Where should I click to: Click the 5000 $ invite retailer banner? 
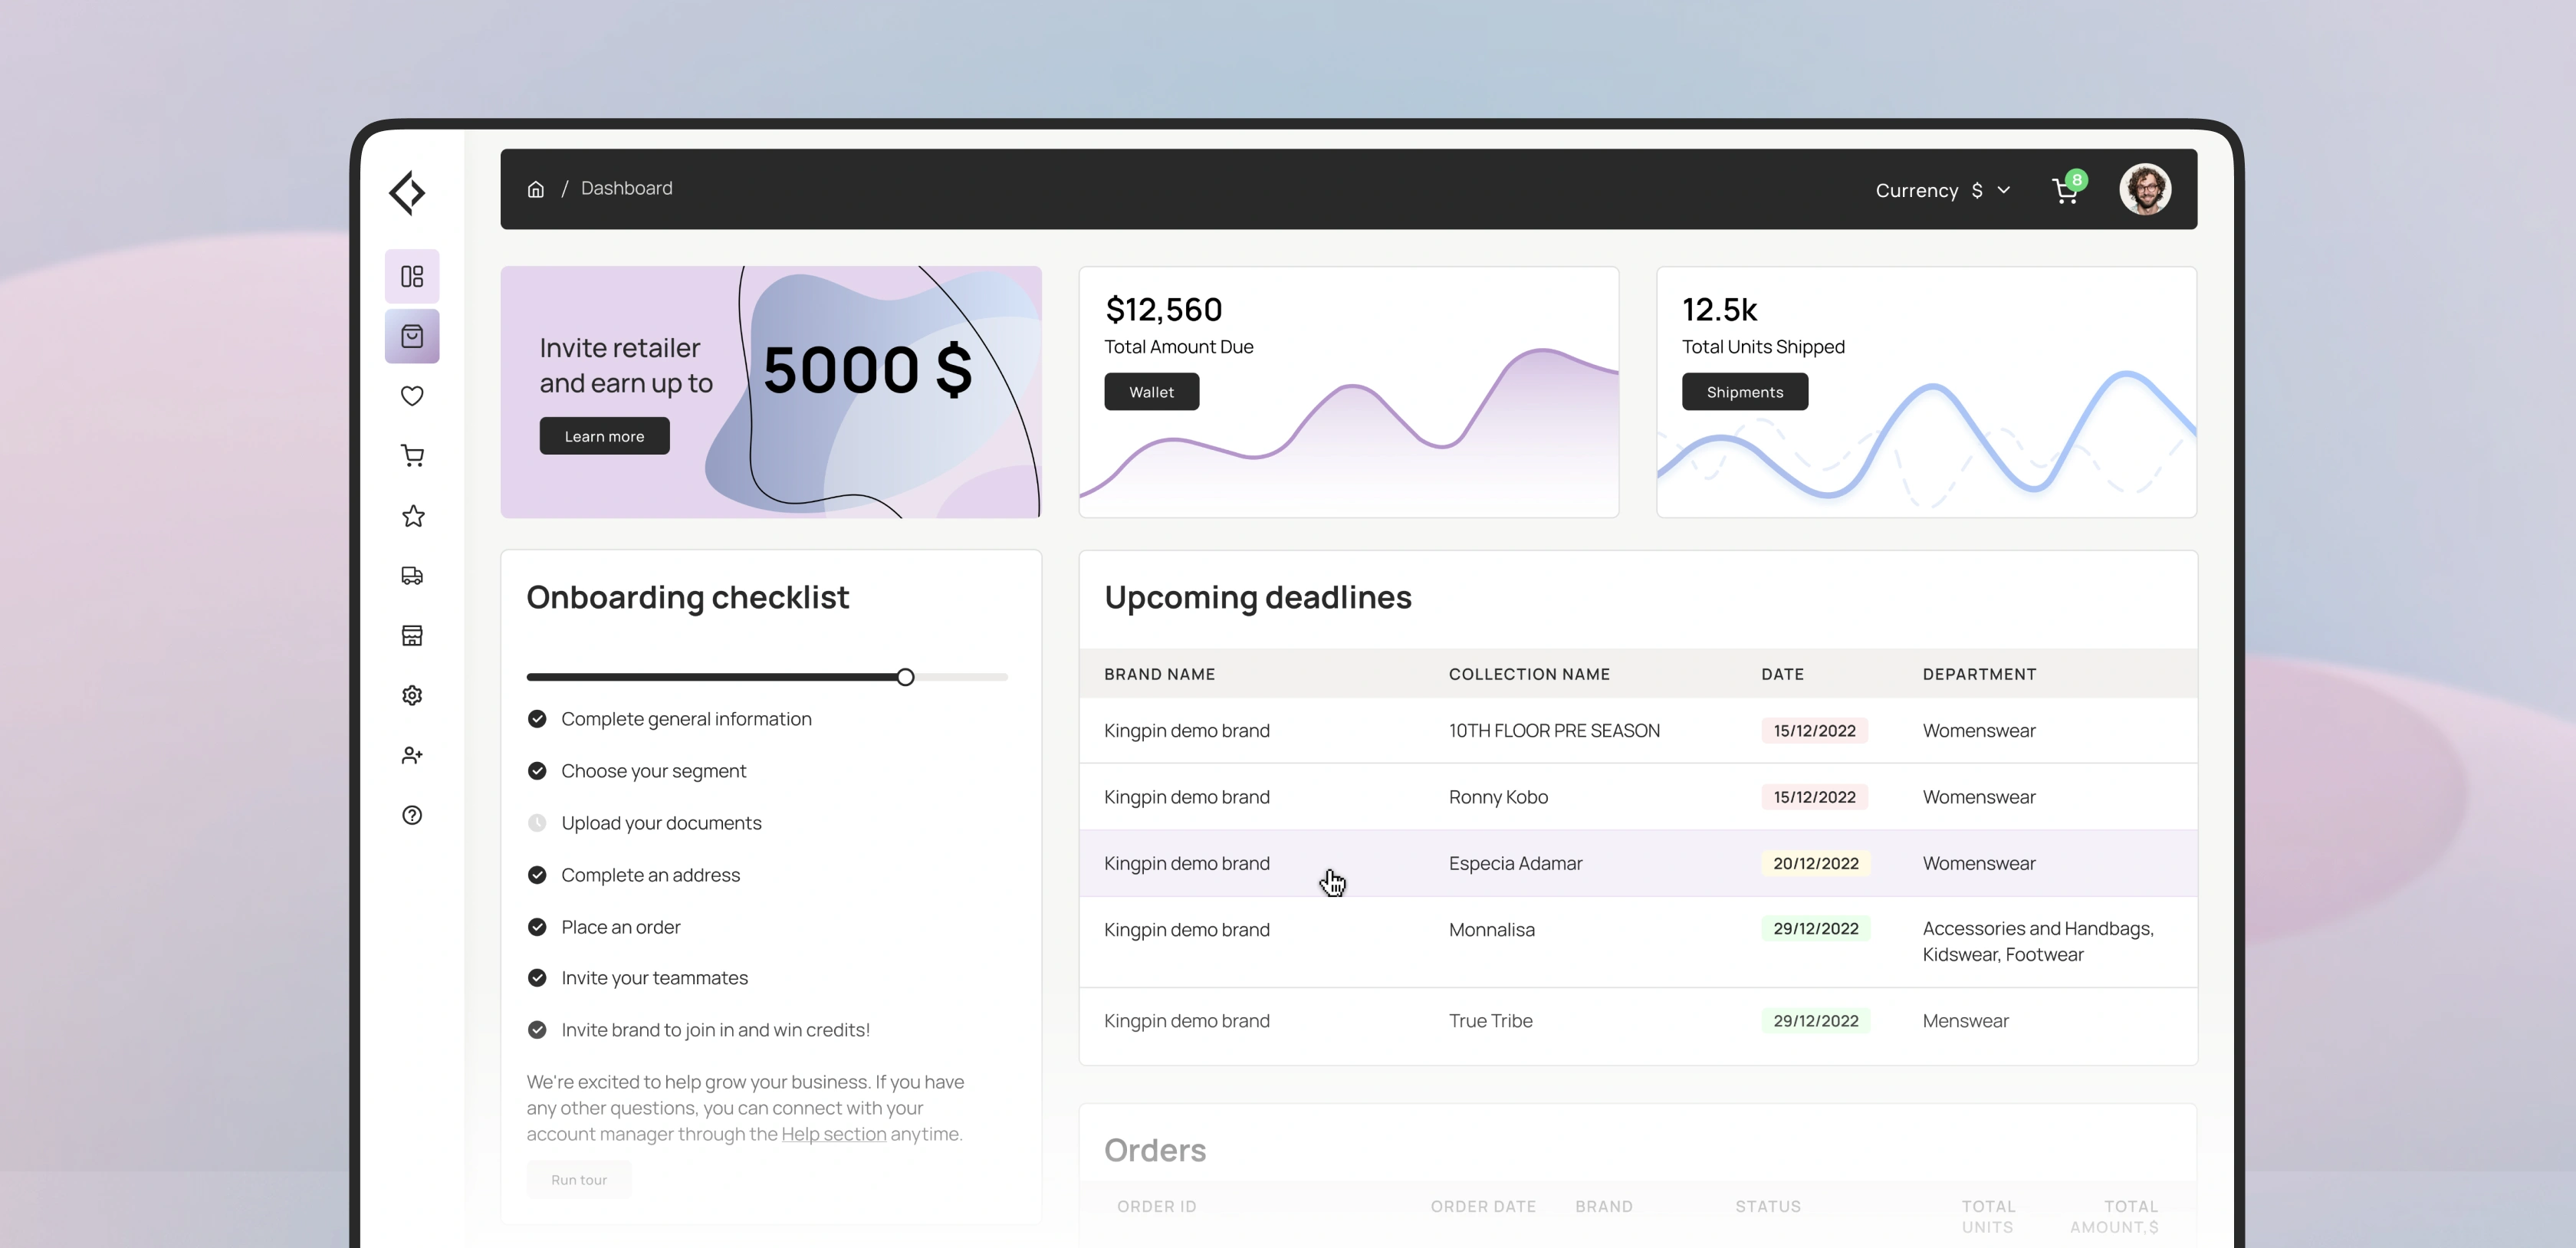coord(771,392)
